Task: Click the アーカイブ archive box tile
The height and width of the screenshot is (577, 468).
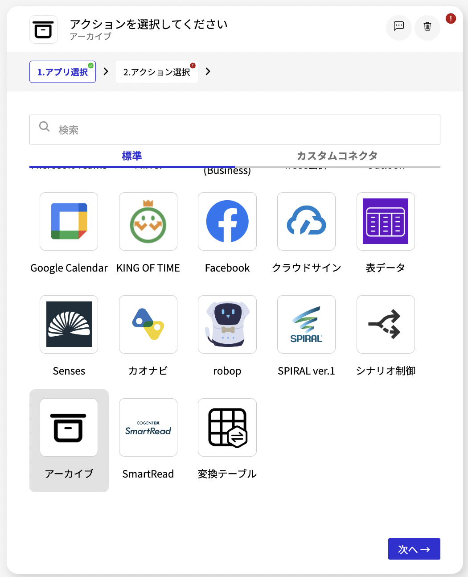Action: point(69,441)
